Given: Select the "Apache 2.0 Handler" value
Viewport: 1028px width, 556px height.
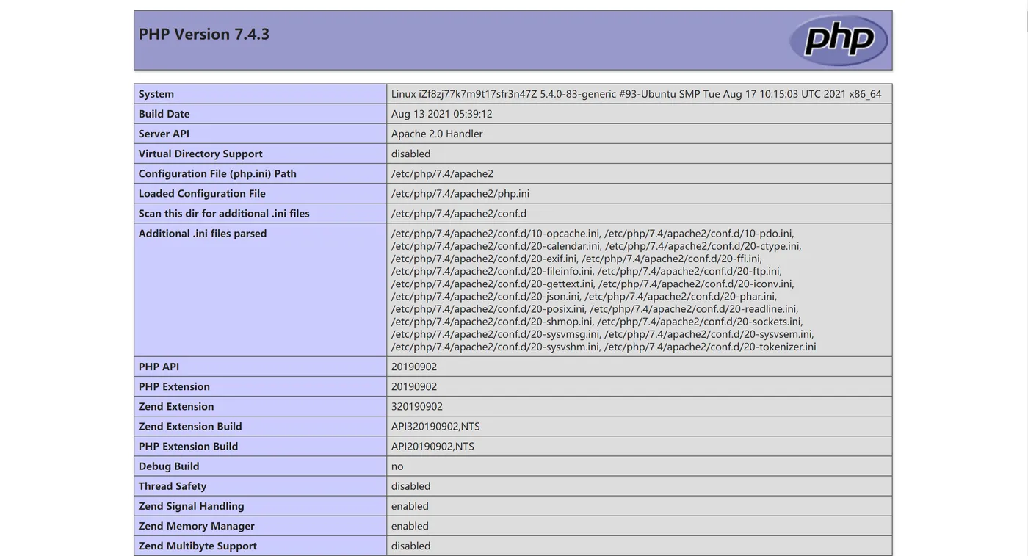Looking at the screenshot, I should point(437,134).
